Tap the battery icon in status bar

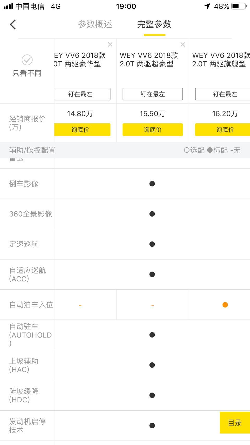pyautogui.click(x=239, y=6)
